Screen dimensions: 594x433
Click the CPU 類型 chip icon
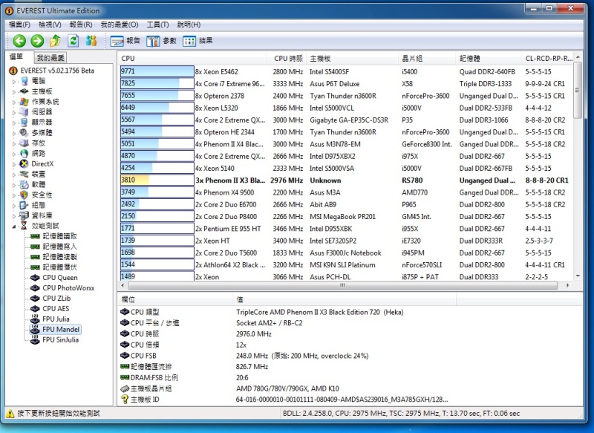coord(125,312)
